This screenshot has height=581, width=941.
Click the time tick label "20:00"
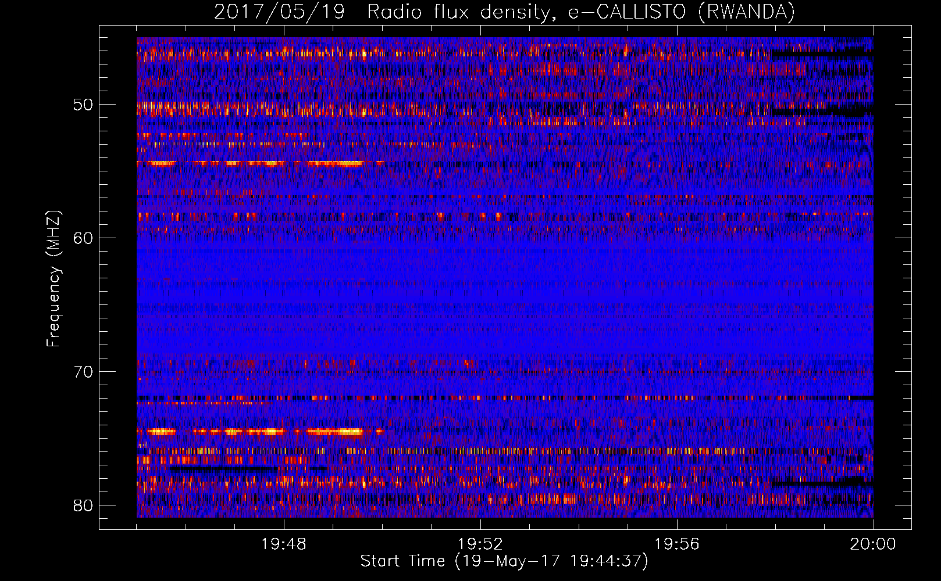(873, 544)
